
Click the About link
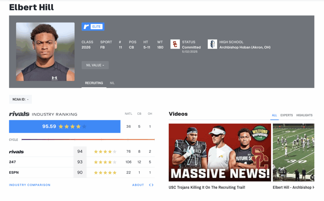click(x=138, y=185)
